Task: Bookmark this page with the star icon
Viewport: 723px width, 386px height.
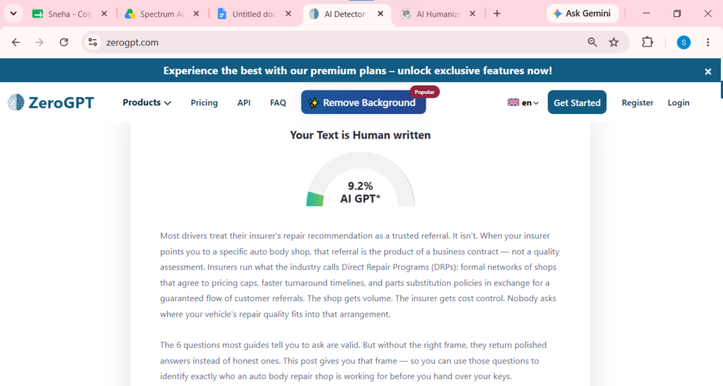Action: pos(614,42)
